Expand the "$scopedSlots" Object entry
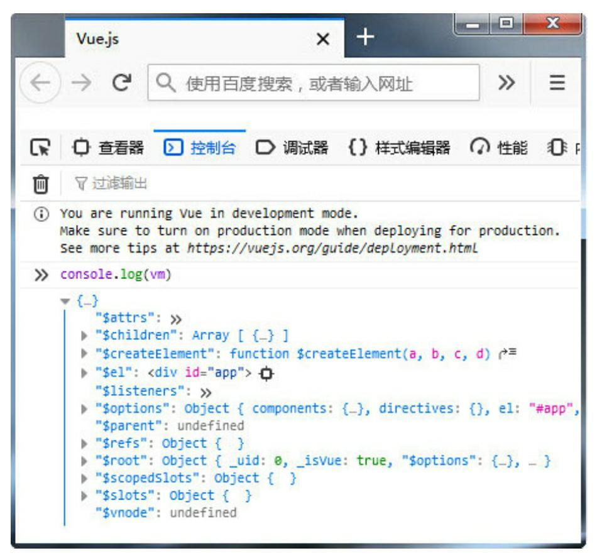This screenshot has height=558, width=602. [84, 478]
